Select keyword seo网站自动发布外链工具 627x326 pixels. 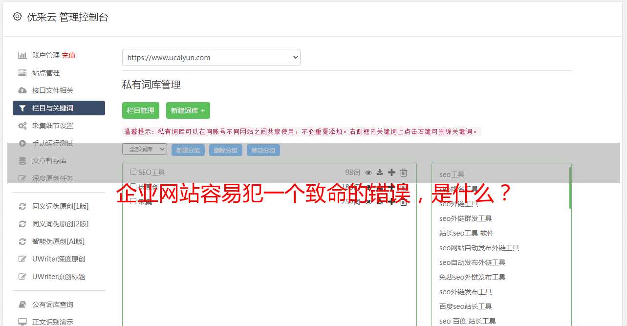pyautogui.click(x=479, y=248)
